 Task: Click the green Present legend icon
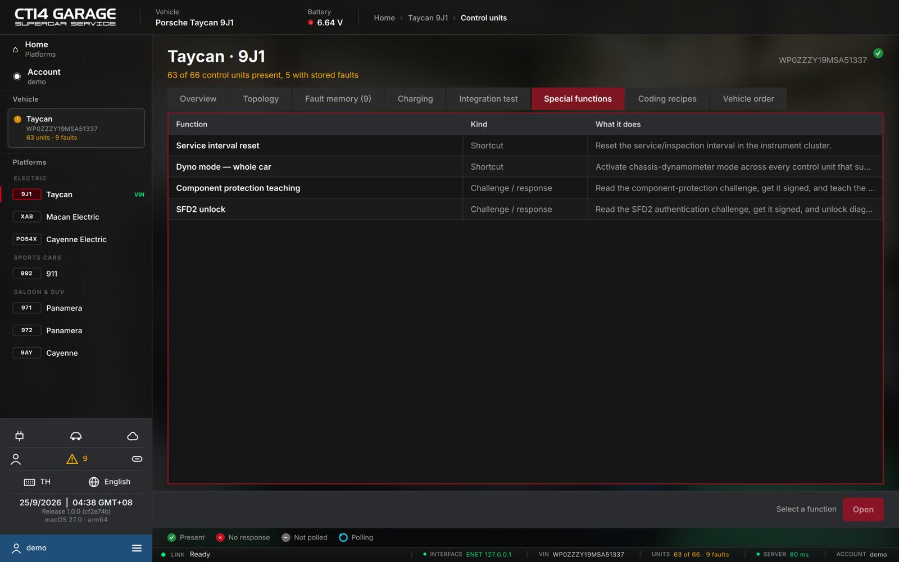172,538
